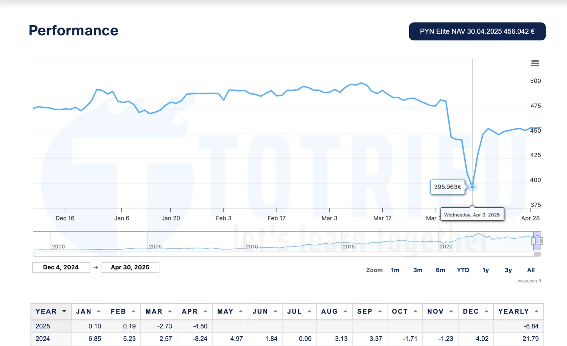Sort table by APR column arrow
The height and width of the screenshot is (346, 567).
(205, 311)
